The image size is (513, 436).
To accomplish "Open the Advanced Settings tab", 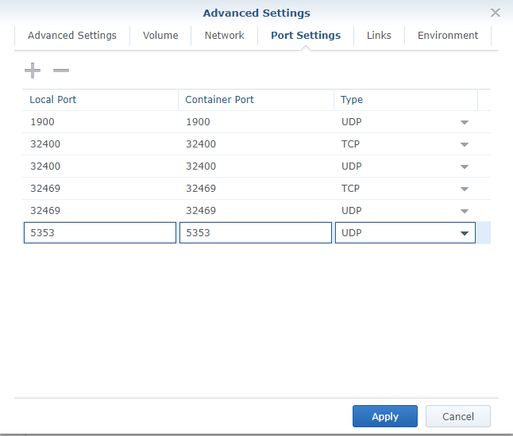I will click(x=72, y=35).
